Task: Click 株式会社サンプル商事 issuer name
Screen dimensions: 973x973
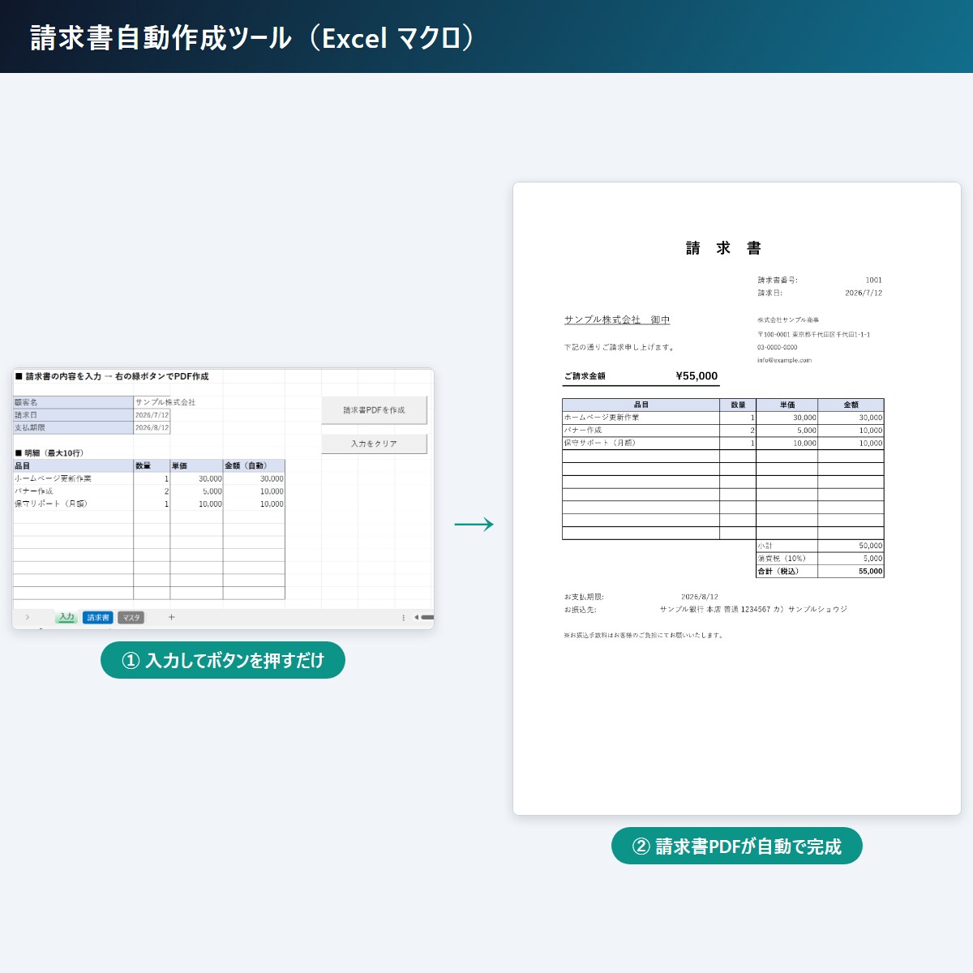Action: pos(788,320)
